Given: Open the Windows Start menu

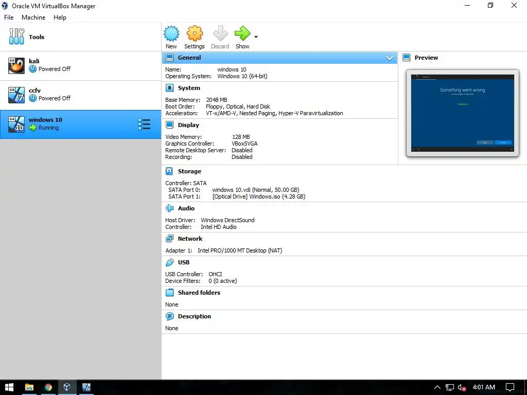Looking at the screenshot, I should 9,387.
